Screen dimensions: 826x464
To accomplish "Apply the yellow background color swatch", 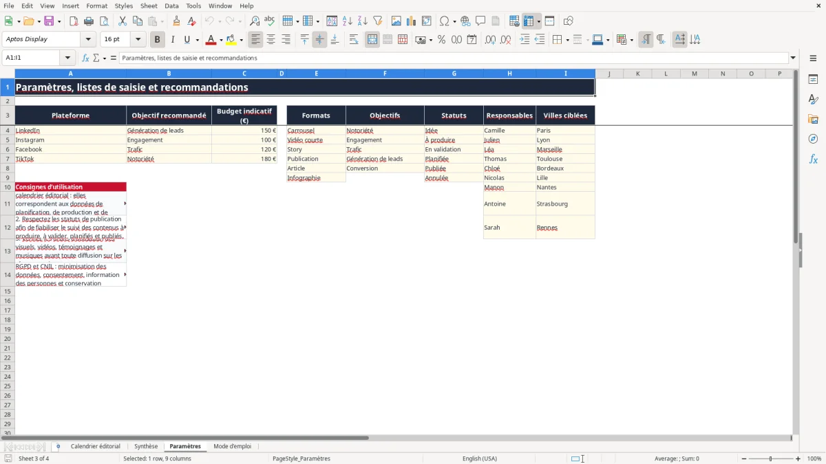I will [231, 40].
